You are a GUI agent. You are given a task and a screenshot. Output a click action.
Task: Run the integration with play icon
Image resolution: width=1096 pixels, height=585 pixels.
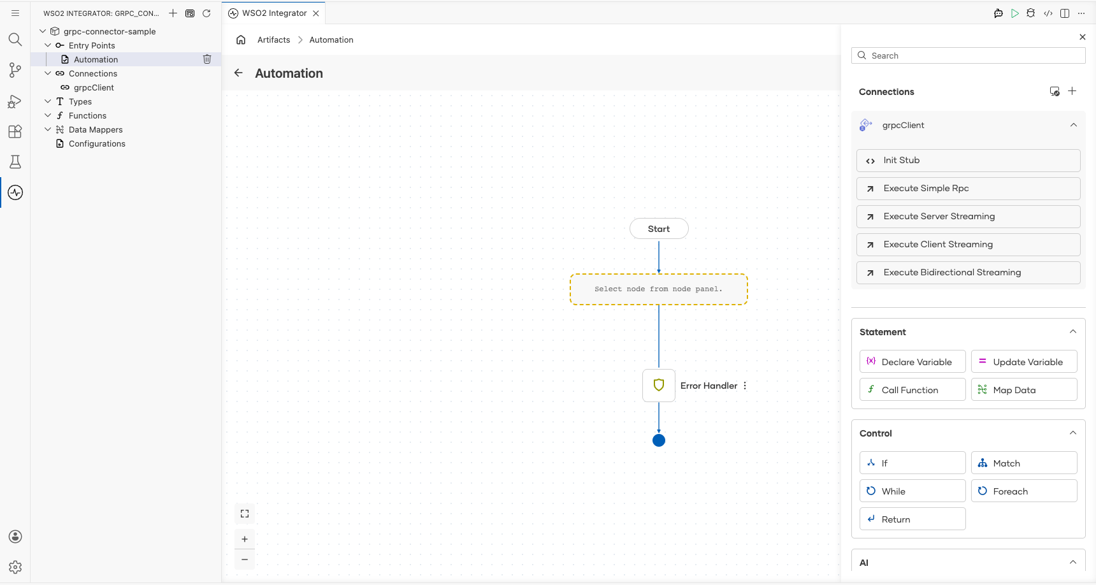(x=1015, y=13)
